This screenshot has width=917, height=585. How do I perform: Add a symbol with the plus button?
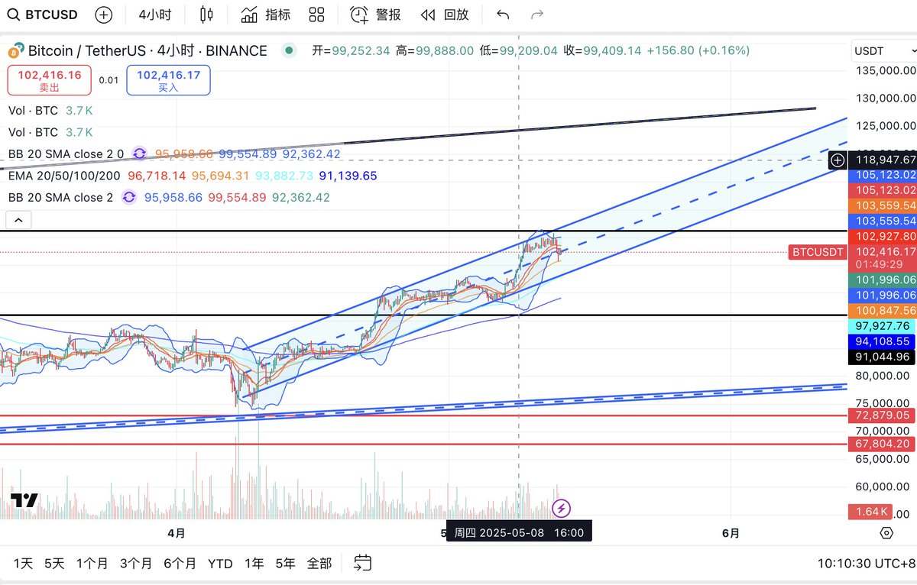pos(103,15)
